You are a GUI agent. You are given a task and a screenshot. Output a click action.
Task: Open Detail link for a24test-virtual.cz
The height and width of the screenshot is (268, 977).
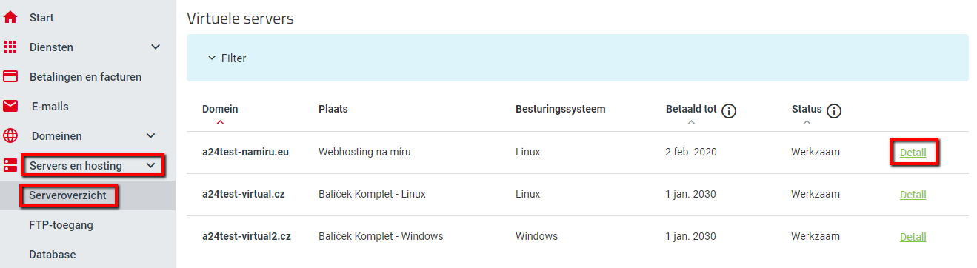[913, 195]
